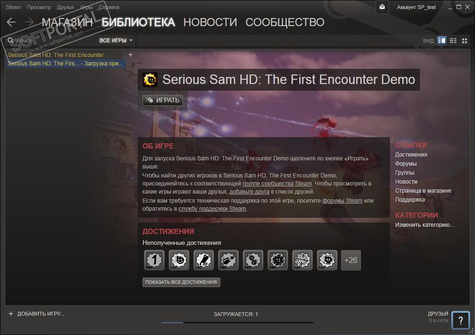Image resolution: width=475 pixels, height=335 pixels.
Task: Select Serious Sam HD: The First Encounter in list
Action: click(x=56, y=55)
